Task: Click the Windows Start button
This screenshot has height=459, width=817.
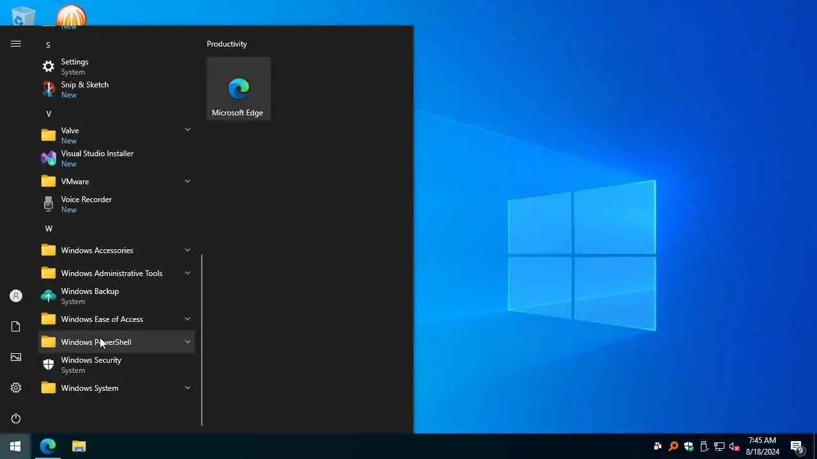Action: pos(15,446)
